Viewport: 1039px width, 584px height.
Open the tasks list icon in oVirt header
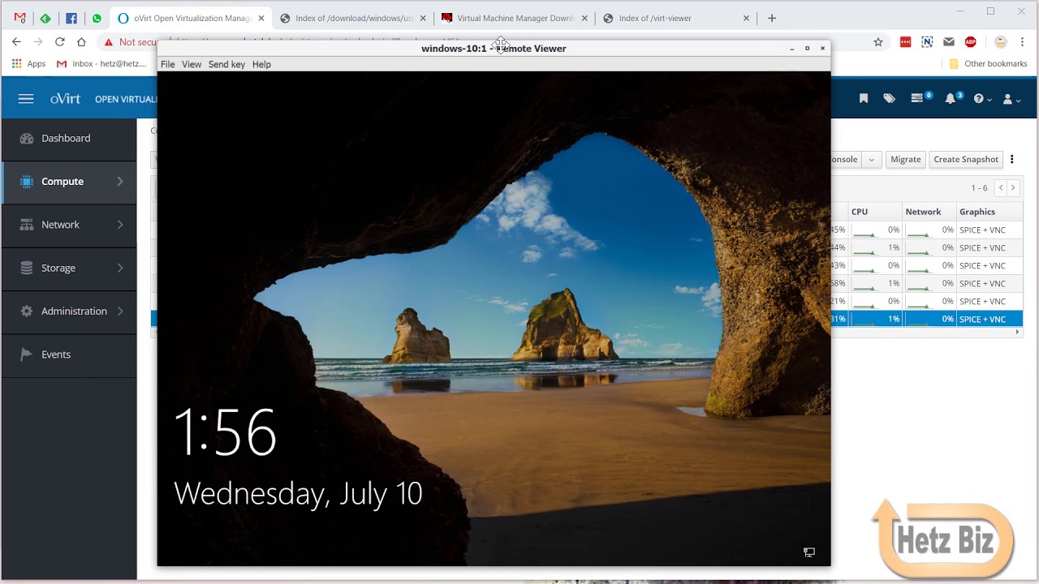click(x=918, y=99)
